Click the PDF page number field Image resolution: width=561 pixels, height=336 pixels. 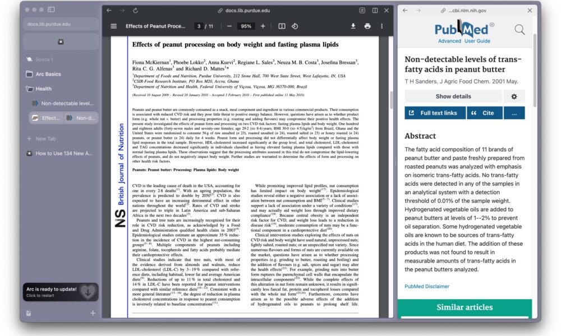[x=199, y=26]
